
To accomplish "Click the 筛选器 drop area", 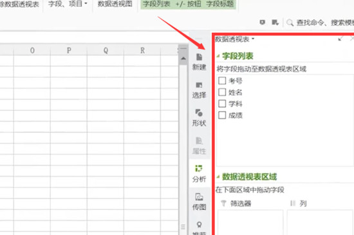I will pos(250,222).
